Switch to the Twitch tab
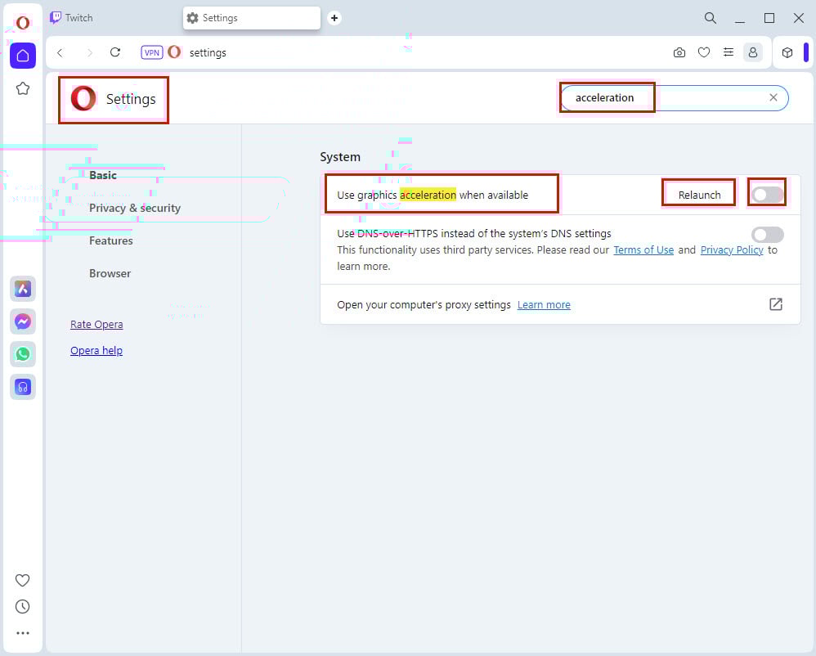816x656 pixels. [x=112, y=18]
